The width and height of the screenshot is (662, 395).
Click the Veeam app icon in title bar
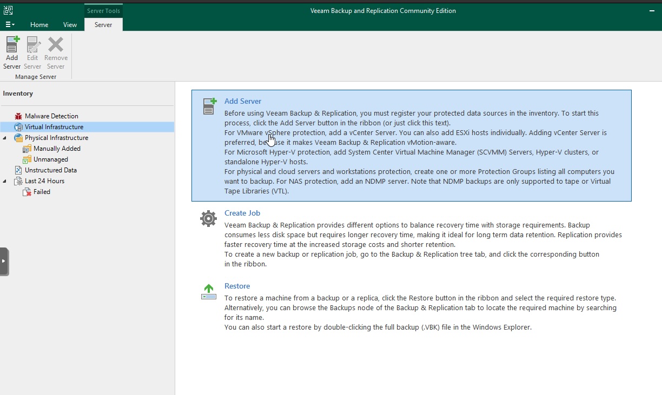pyautogui.click(x=8, y=10)
